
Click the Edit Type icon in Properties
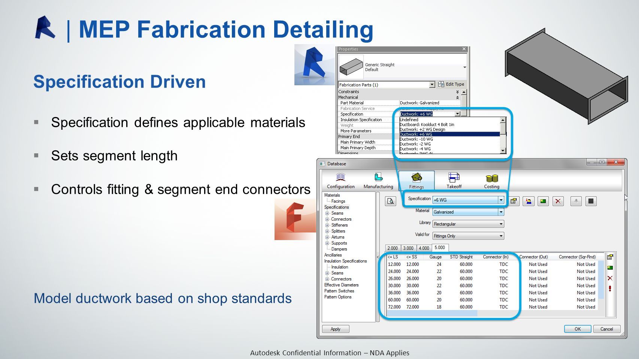(441, 84)
